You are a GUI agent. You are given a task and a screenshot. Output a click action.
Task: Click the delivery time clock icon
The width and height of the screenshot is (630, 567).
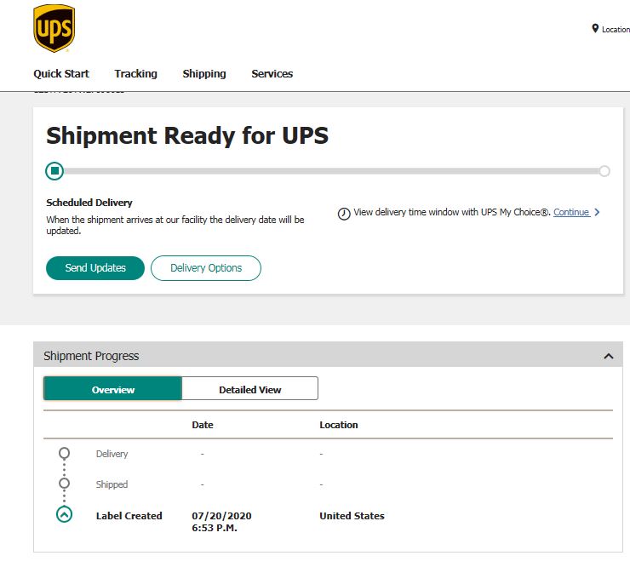pyautogui.click(x=344, y=214)
